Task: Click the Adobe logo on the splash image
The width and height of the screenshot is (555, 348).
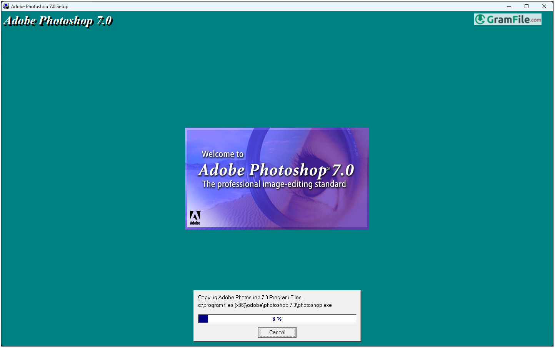Action: pyautogui.click(x=195, y=218)
